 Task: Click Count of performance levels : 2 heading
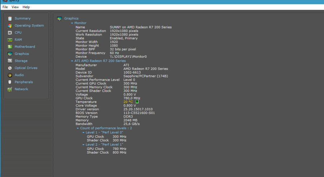[106, 128]
